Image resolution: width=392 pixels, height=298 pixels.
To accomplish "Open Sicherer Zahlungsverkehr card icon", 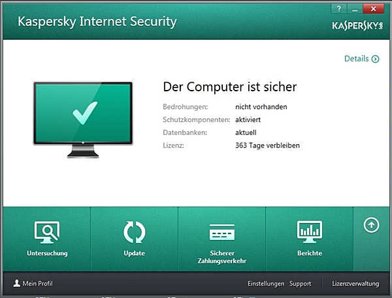I will (x=222, y=232).
